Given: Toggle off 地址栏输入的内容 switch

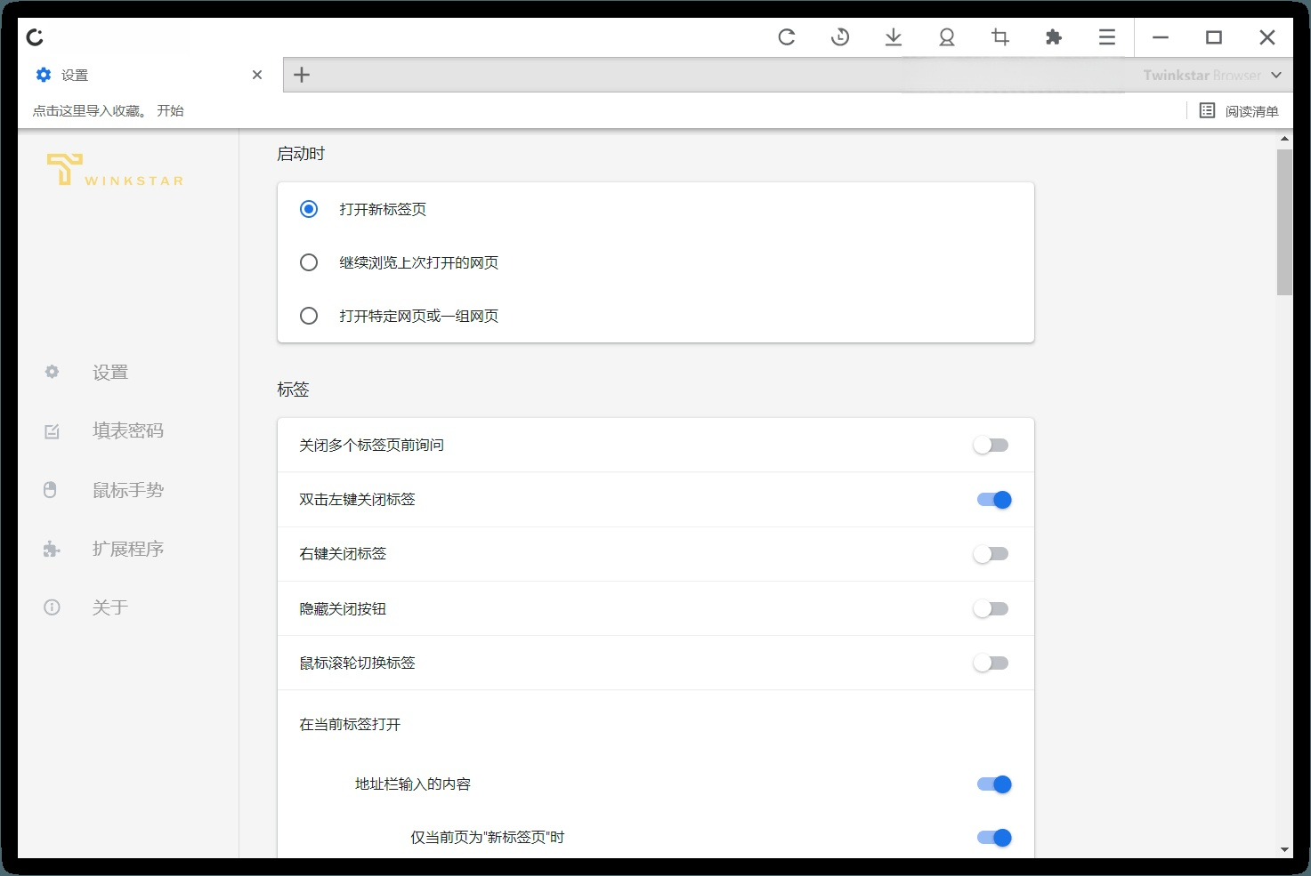Looking at the screenshot, I should tap(994, 784).
